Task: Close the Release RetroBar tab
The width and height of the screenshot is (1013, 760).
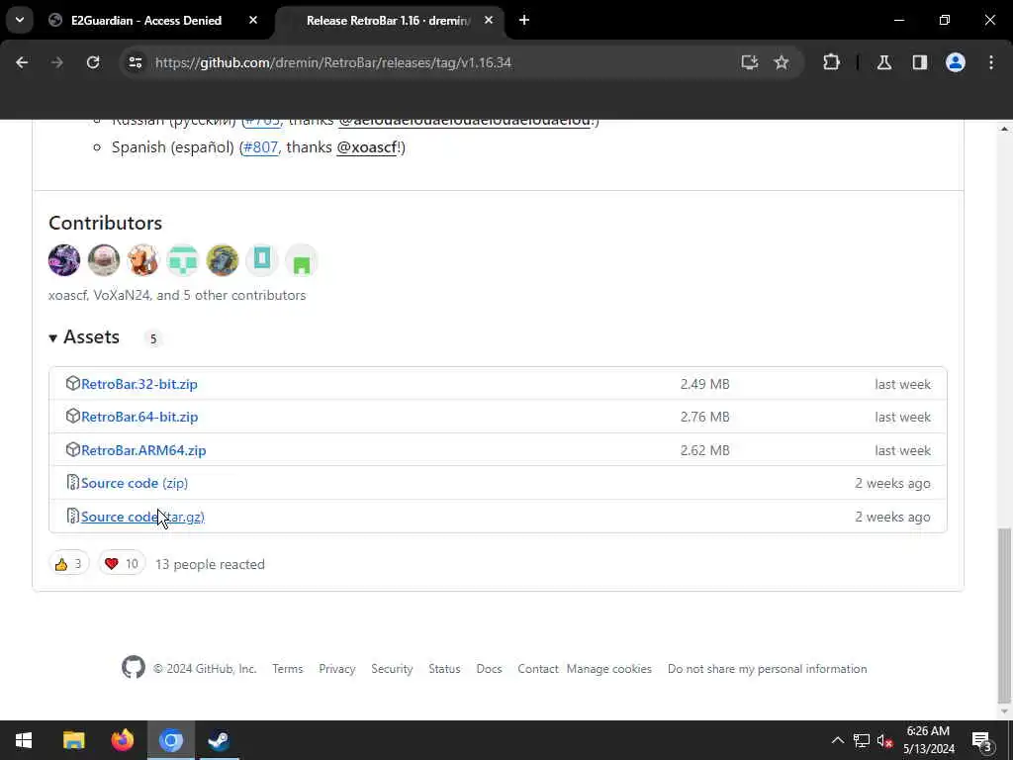Action: (x=489, y=20)
